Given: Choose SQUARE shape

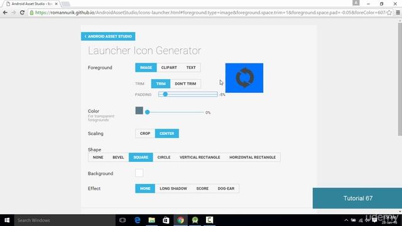Looking at the screenshot, I should tap(141, 158).
